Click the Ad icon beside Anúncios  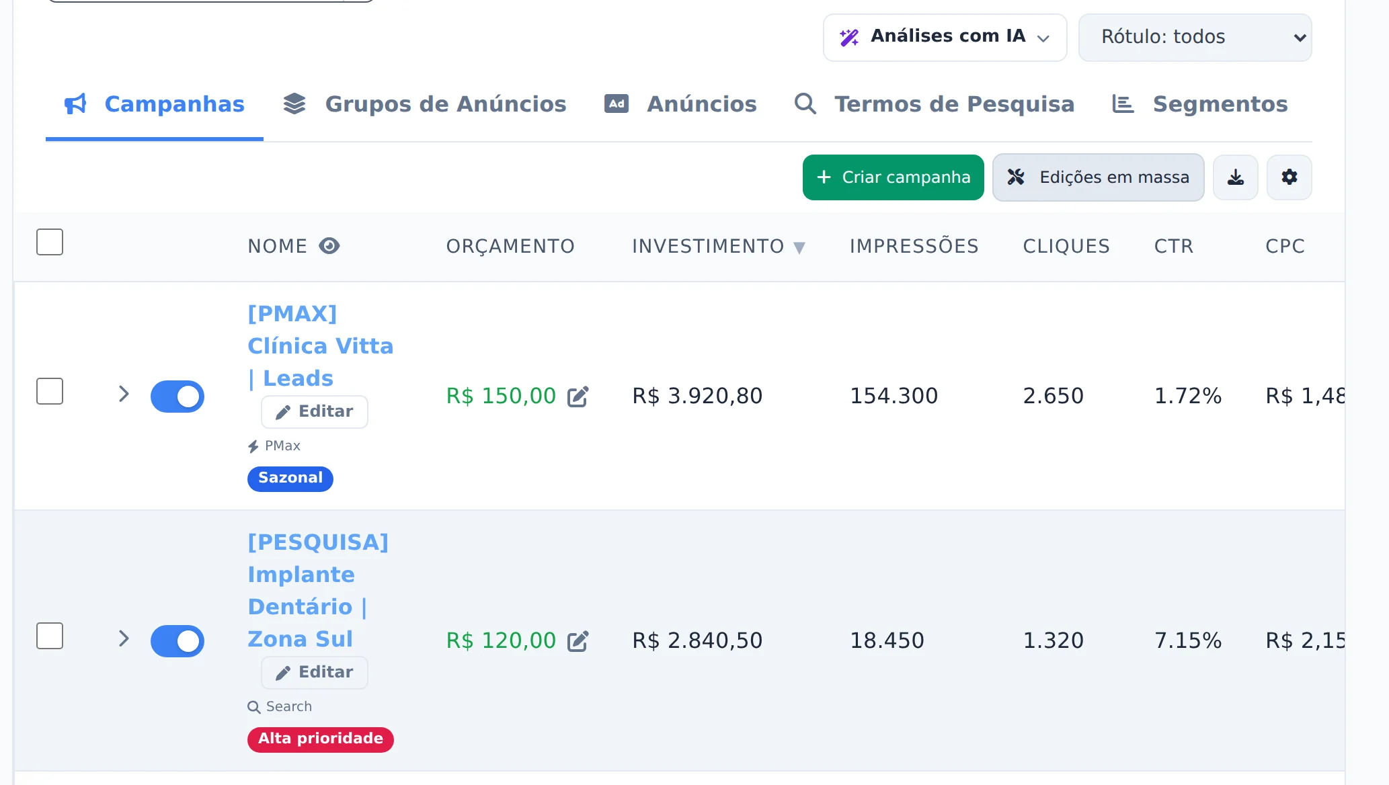(x=616, y=104)
